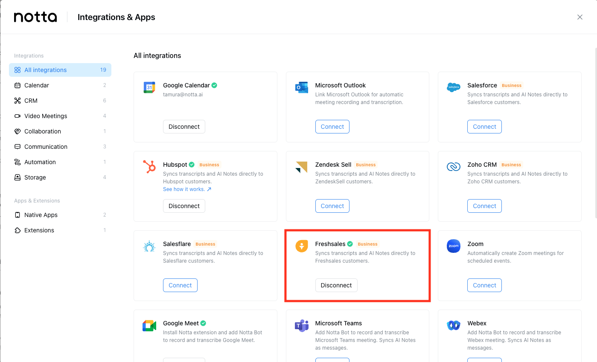597x362 pixels.
Task: Click the Hubspot logo icon
Action: (149, 167)
